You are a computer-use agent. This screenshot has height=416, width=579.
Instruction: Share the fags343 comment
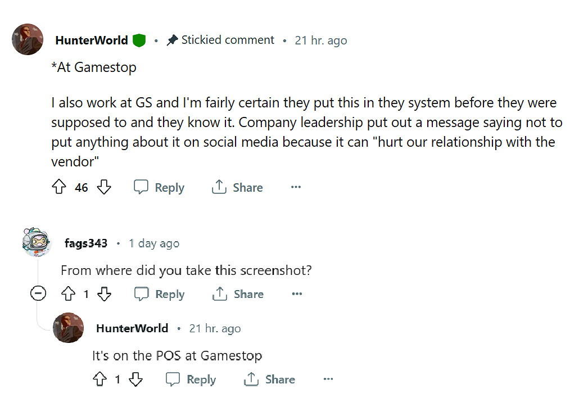tap(238, 294)
